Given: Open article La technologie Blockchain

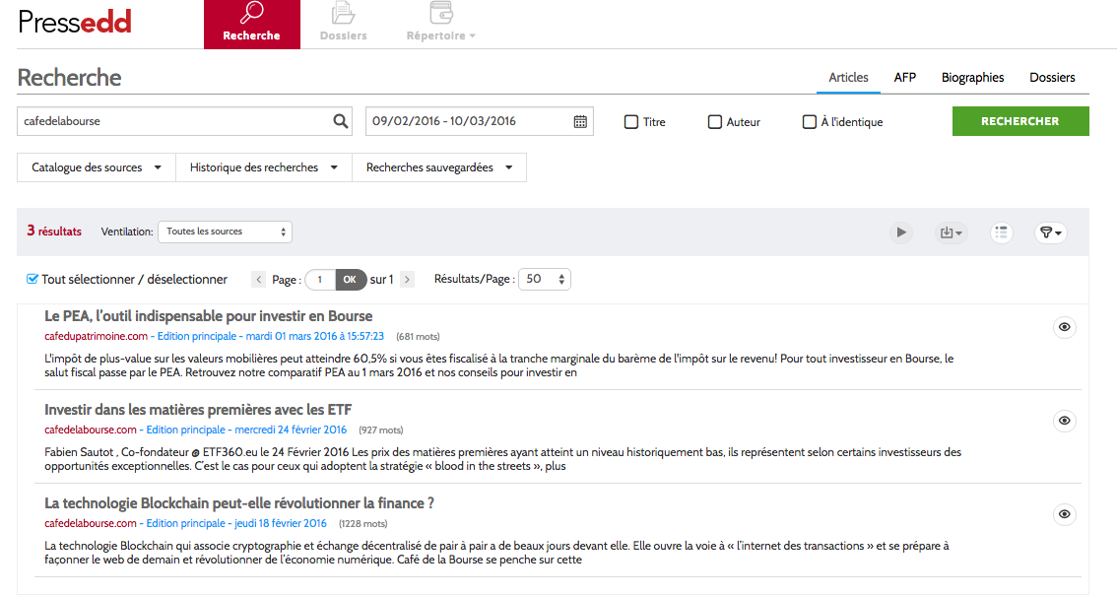Looking at the screenshot, I should coord(239,503).
